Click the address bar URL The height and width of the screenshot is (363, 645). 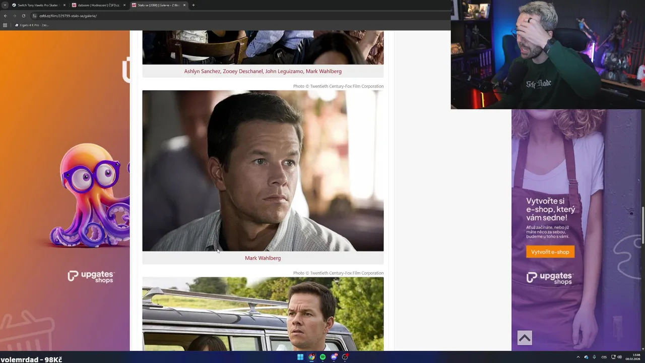point(68,16)
